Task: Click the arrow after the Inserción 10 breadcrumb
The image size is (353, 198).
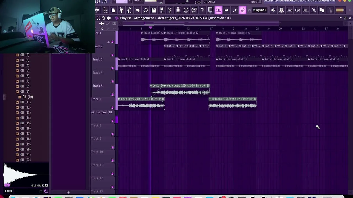Action: [231, 18]
